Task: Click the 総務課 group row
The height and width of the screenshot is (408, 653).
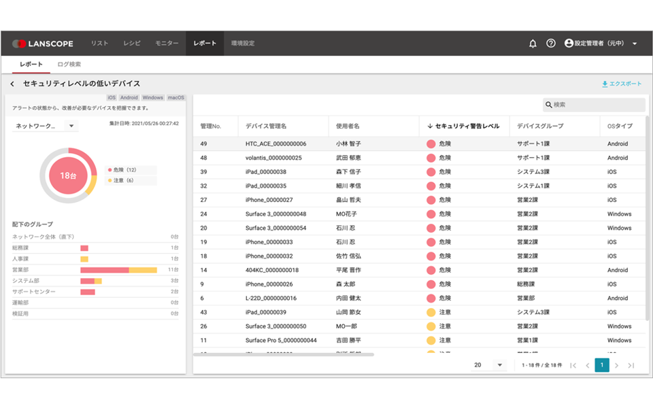Action: click(x=95, y=248)
